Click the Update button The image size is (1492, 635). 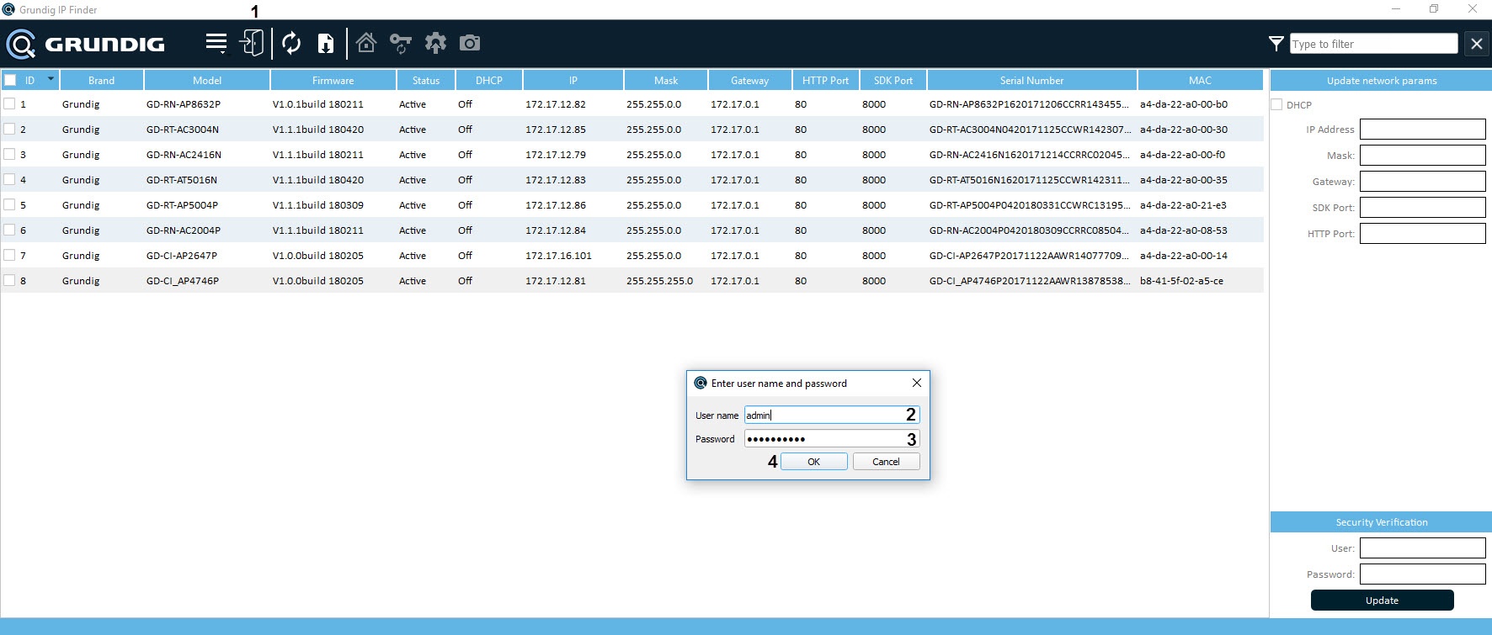[1382, 601]
